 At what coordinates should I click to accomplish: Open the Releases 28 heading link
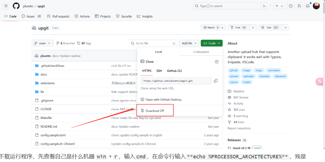pos(237,140)
